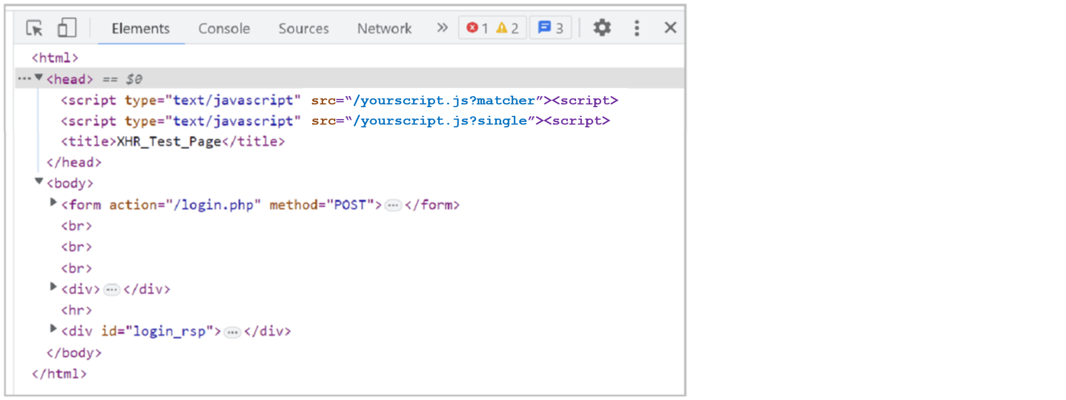Viewport: 1066px width, 400px height.
Task: Select the Elements tab
Action: (x=140, y=28)
